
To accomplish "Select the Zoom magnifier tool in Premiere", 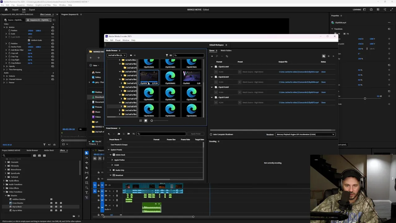I will coord(87,188).
